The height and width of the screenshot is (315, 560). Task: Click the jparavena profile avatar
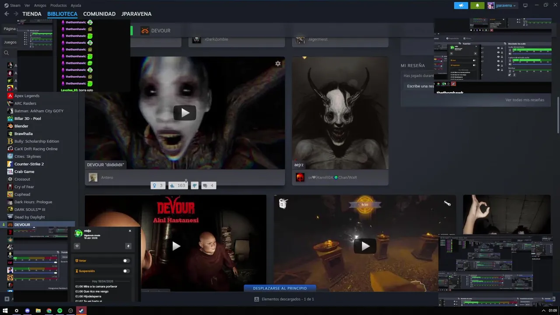click(491, 5)
